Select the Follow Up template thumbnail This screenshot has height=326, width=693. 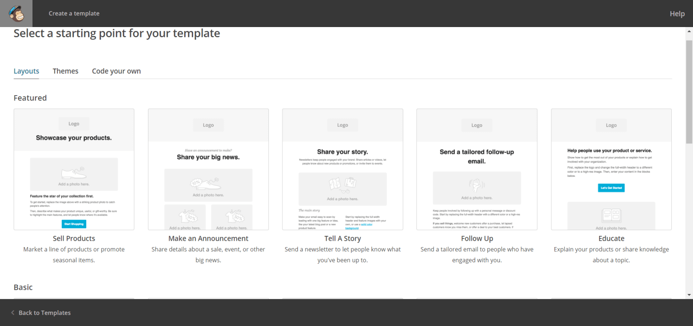[477, 169]
